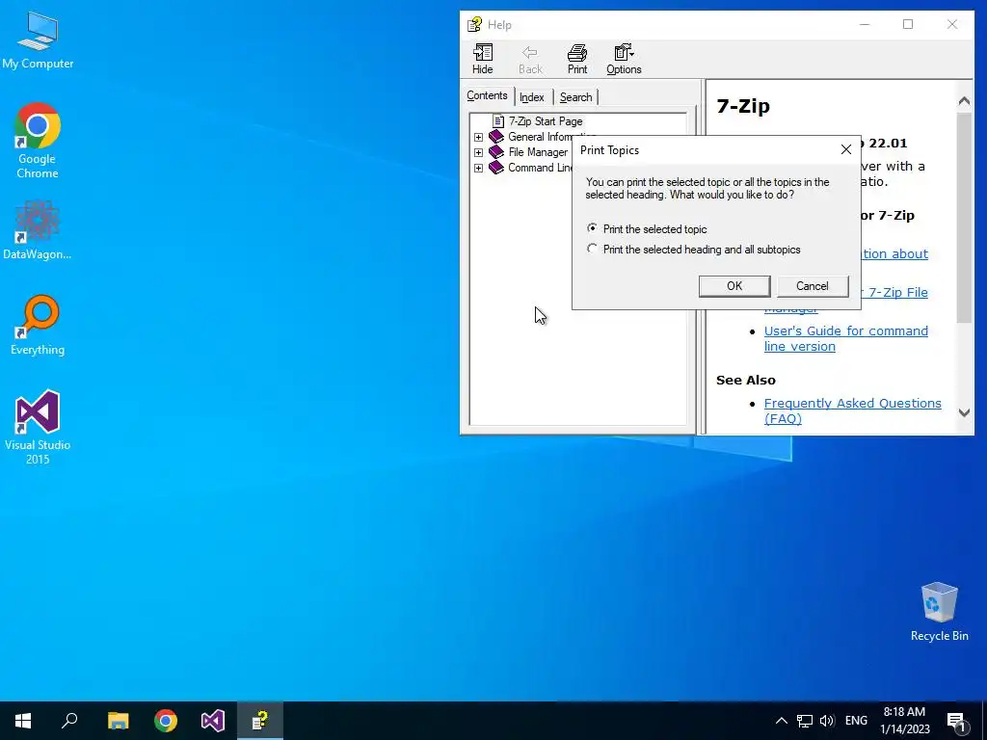The image size is (987, 740).
Task: Expand the File Manager tree node
Action: [478, 152]
